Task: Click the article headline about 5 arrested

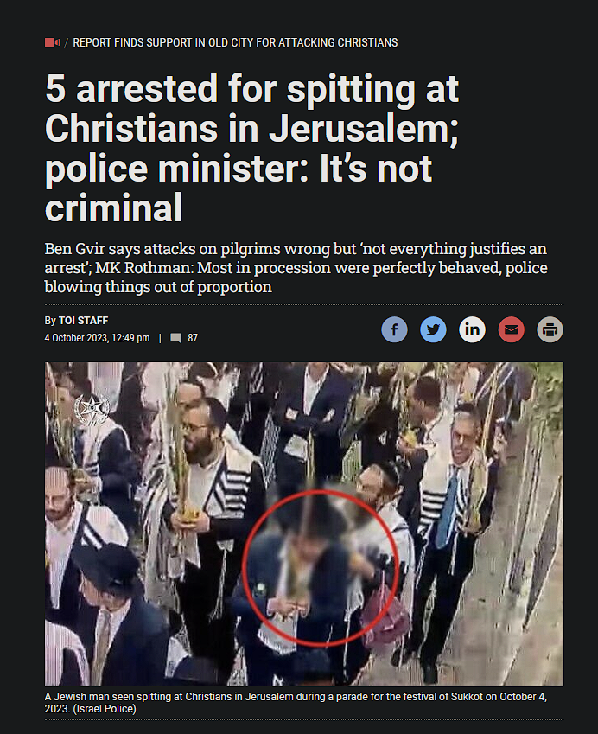Action: (x=251, y=148)
